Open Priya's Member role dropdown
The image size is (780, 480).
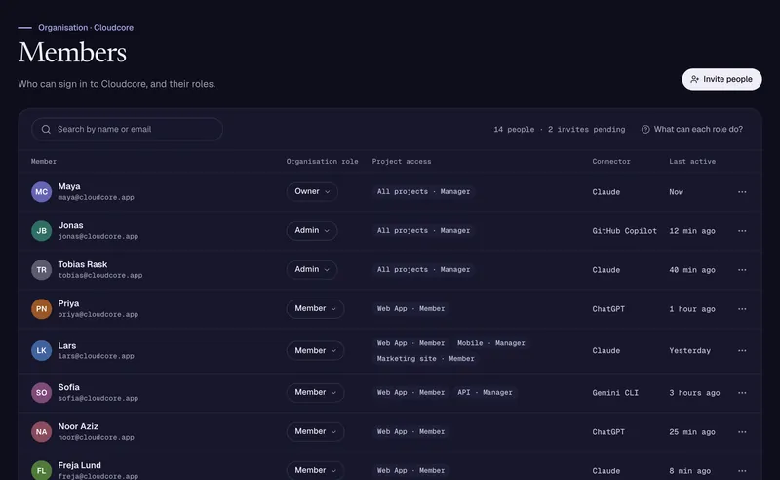tap(315, 308)
